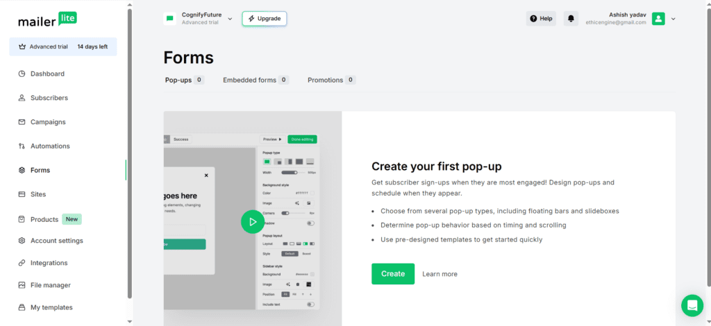Click the File manager image icon
The height and width of the screenshot is (326, 711).
coord(22,285)
